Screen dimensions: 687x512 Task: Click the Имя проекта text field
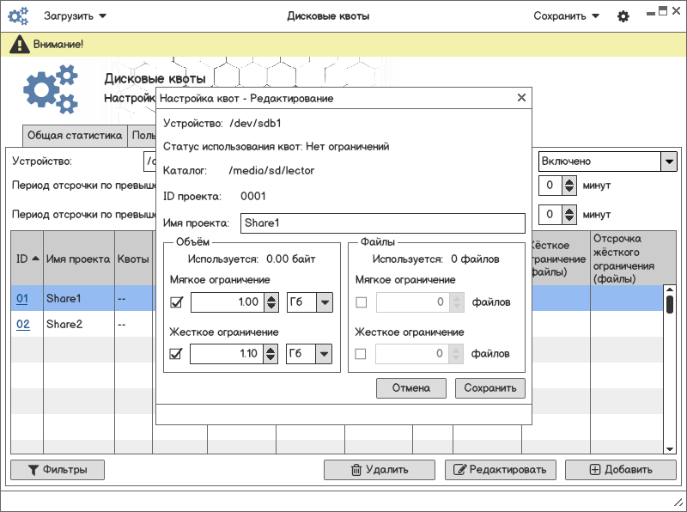pyautogui.click(x=382, y=223)
